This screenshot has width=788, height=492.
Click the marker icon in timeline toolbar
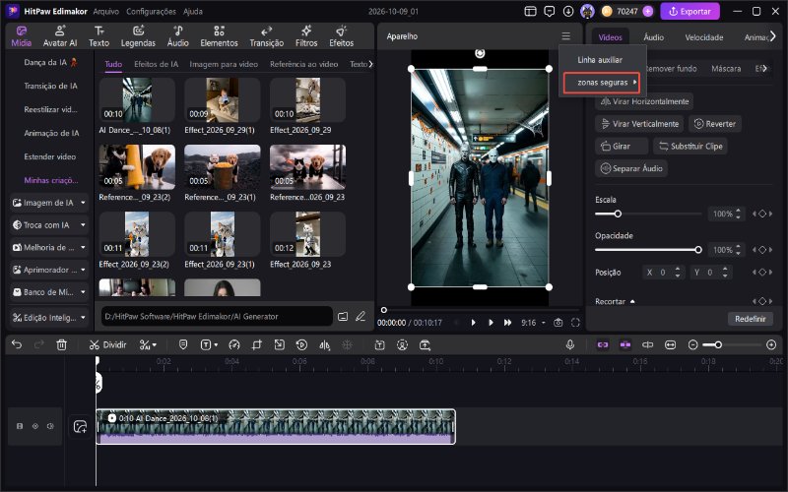183,345
